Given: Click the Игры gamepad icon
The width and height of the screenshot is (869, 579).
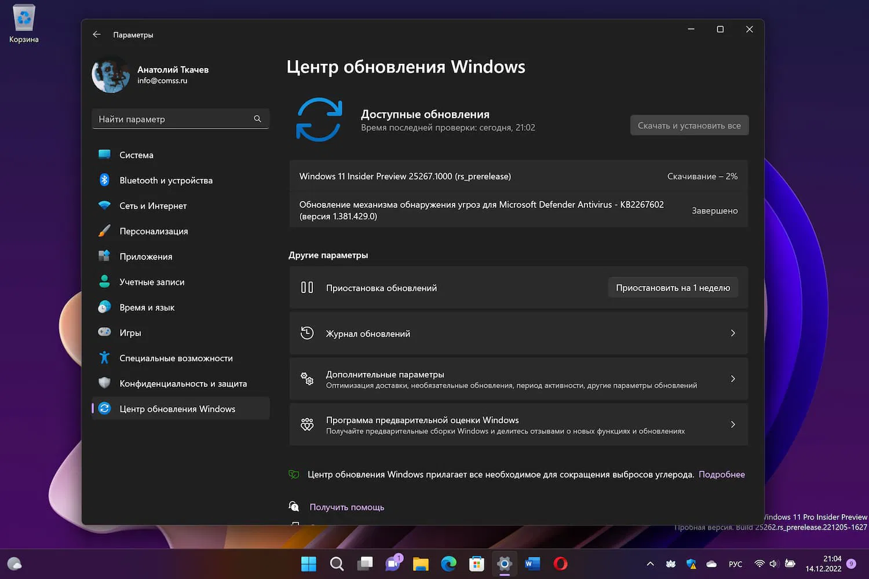Looking at the screenshot, I should click(x=105, y=332).
